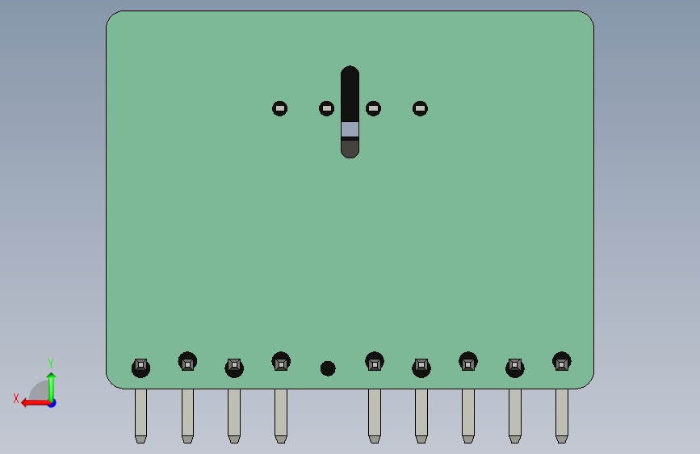
Task: Select the square pin head at bottom-left corner
Action: click(x=140, y=365)
